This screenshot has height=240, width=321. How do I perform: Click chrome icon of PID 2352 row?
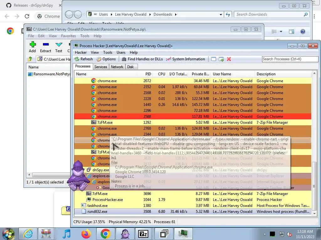click(x=93, y=87)
